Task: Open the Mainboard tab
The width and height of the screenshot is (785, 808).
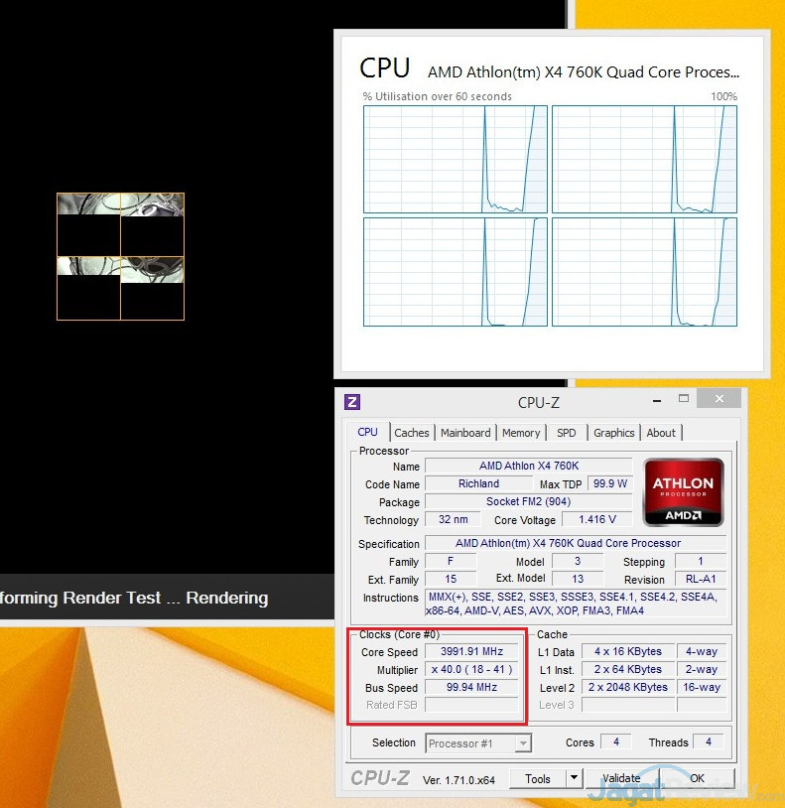Action: pos(465,433)
